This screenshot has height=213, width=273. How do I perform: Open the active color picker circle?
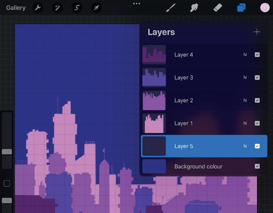[x=265, y=8]
